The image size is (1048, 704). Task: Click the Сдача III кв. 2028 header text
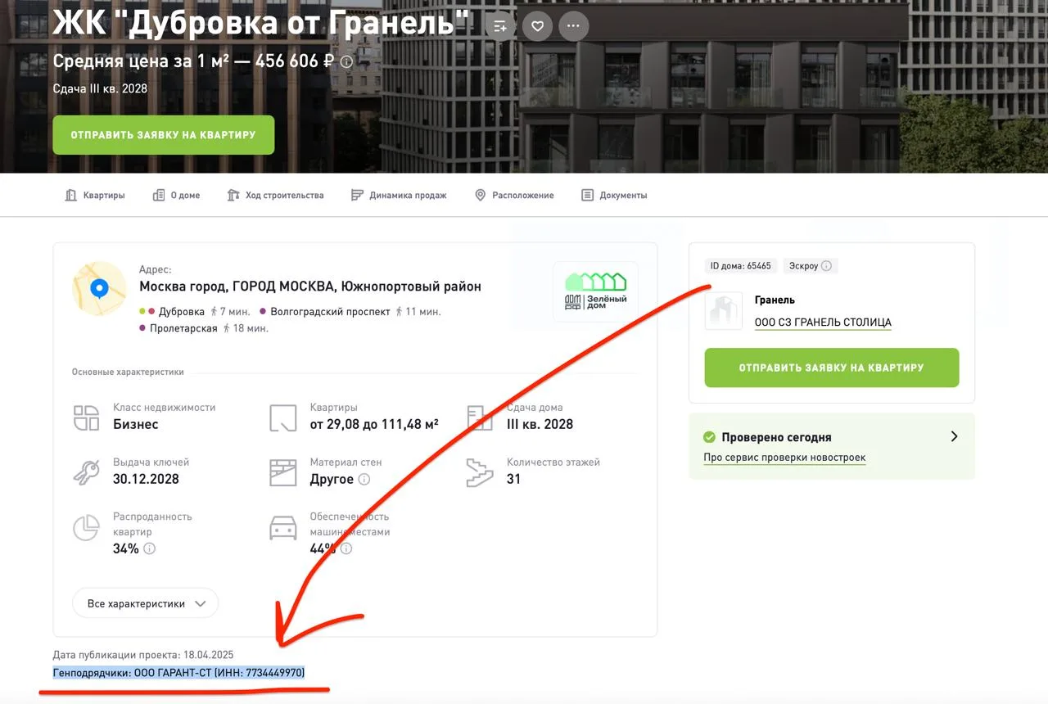point(100,88)
